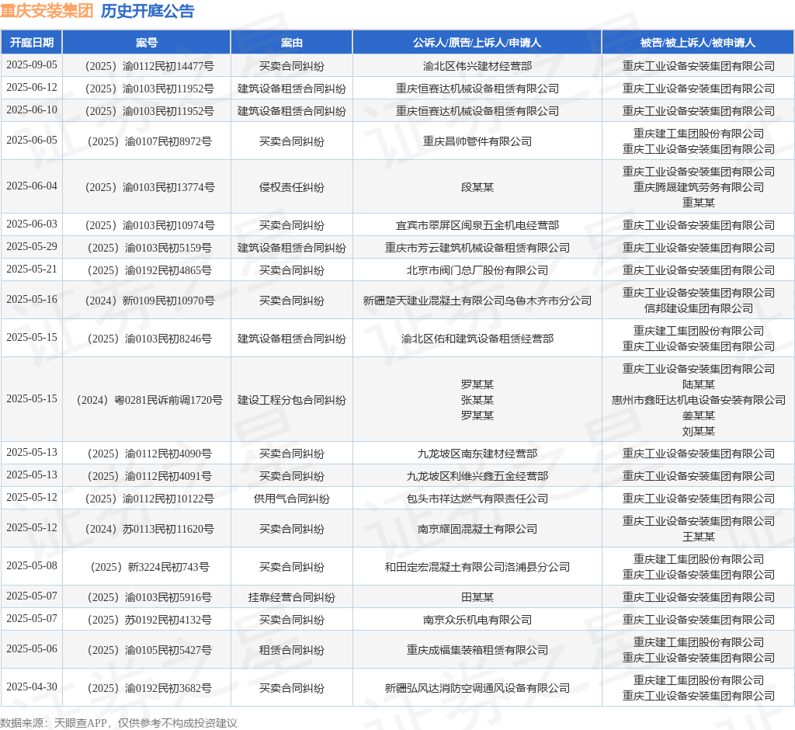Click the 数据来源 天眼查APP footer note
The width and height of the screenshot is (795, 730).
click(119, 723)
